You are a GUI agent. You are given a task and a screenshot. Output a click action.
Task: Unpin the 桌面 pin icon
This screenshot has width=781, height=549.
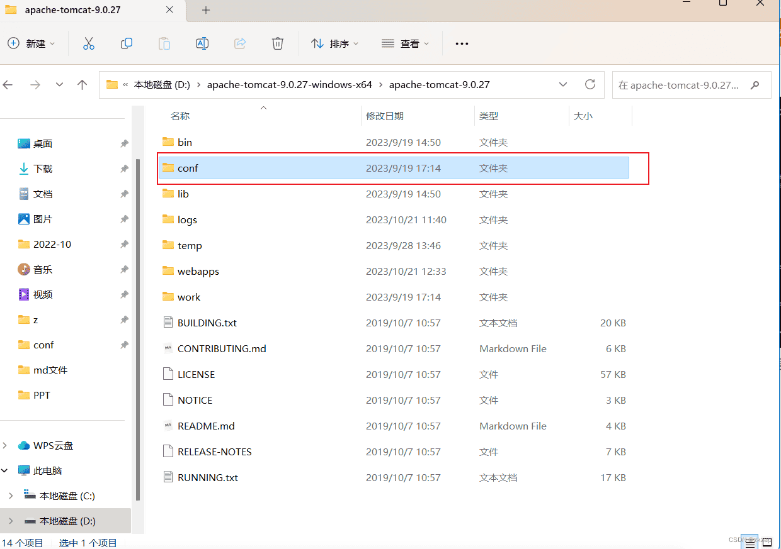[x=124, y=143]
